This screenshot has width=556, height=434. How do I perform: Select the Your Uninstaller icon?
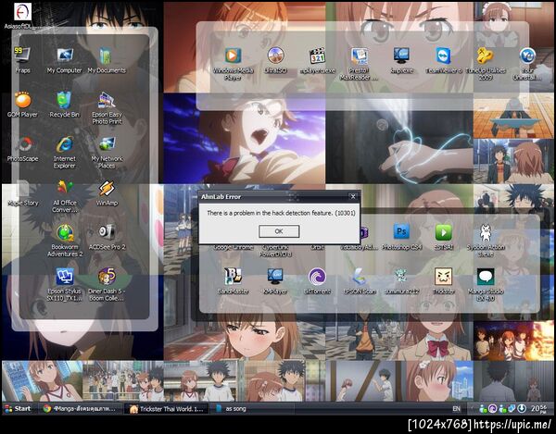[x=527, y=63]
